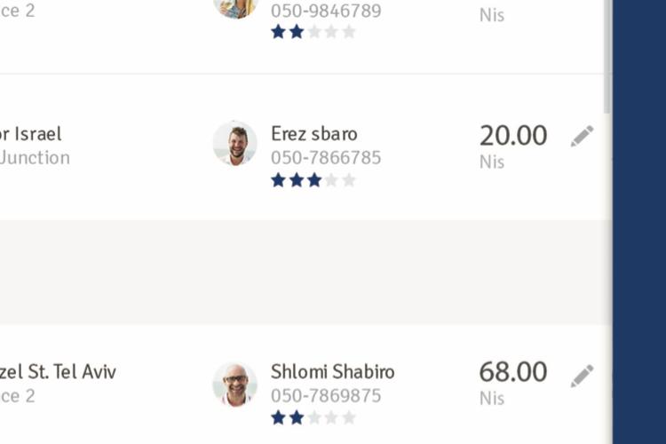Set Shlomi Shabiro rating to five stars
Image resolution: width=666 pixels, height=444 pixels.
349,417
